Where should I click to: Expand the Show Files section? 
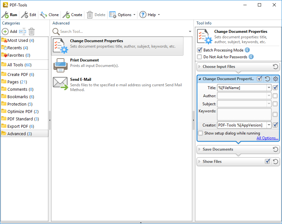click(200, 162)
